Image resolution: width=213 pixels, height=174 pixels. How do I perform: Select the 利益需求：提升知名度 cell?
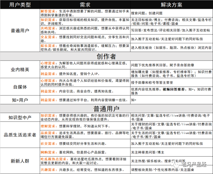click(x=85, y=74)
